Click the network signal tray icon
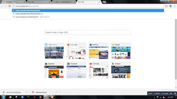This screenshot has height=99, width=177. 161,97
